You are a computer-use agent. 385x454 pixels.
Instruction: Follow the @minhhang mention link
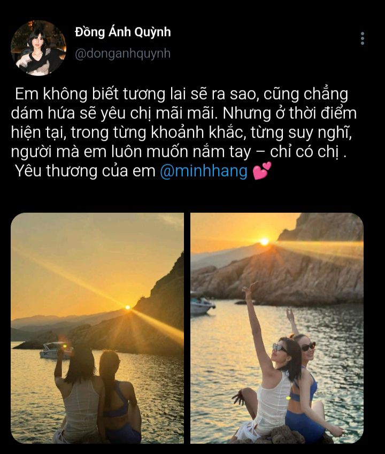tap(204, 171)
